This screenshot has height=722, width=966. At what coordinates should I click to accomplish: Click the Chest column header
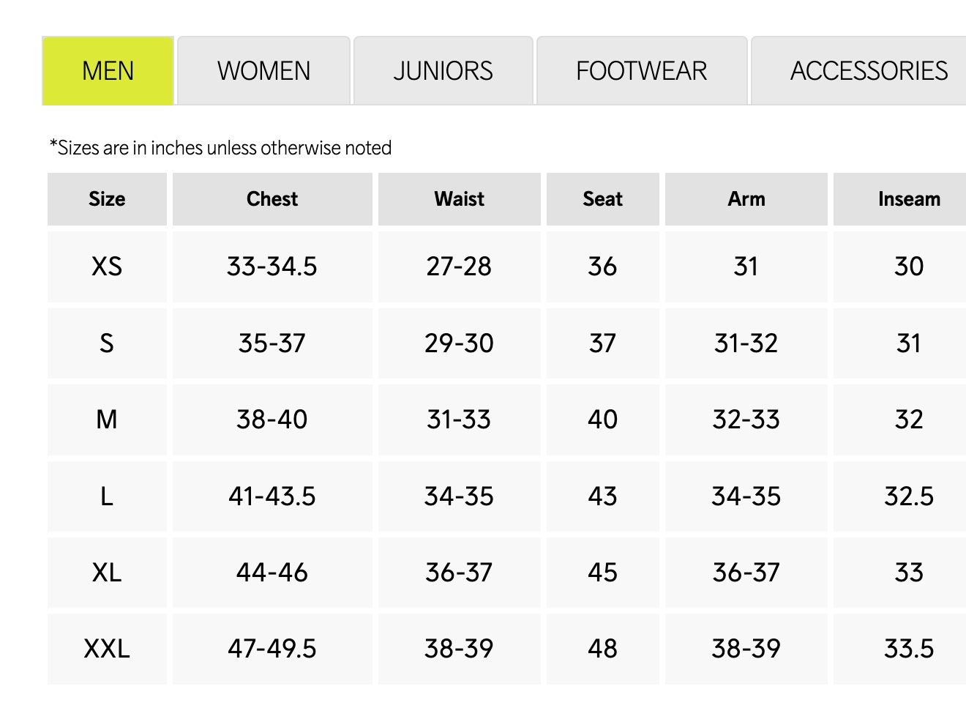click(272, 199)
